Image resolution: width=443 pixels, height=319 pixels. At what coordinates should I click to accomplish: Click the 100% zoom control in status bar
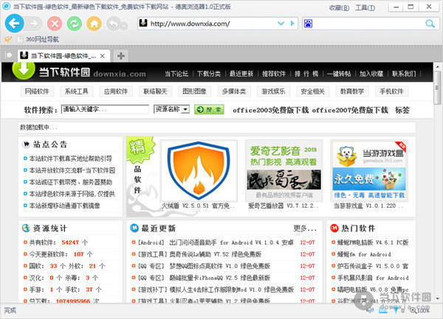click(x=420, y=311)
